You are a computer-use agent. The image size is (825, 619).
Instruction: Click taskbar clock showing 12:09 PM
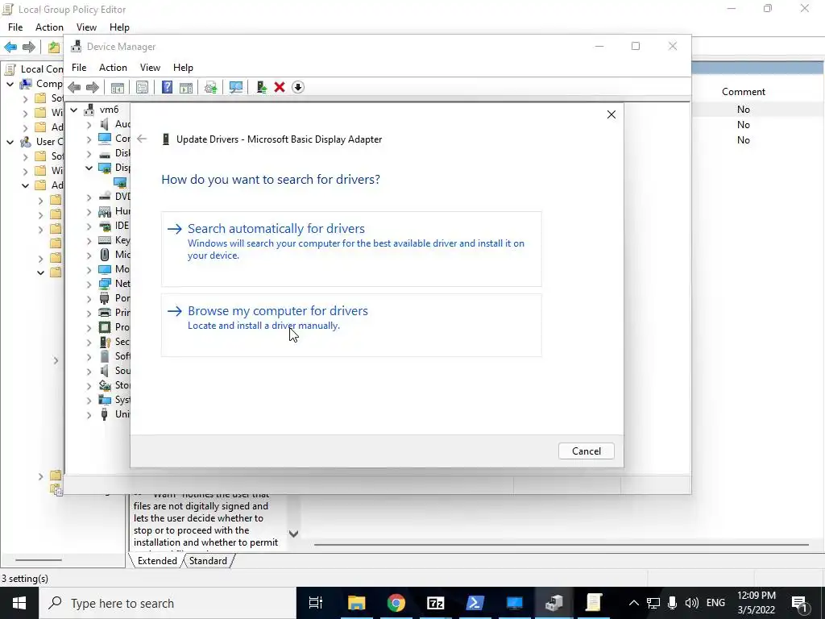click(756, 603)
